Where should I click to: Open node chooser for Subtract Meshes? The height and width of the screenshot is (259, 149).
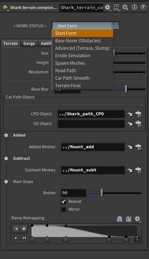[138, 170]
